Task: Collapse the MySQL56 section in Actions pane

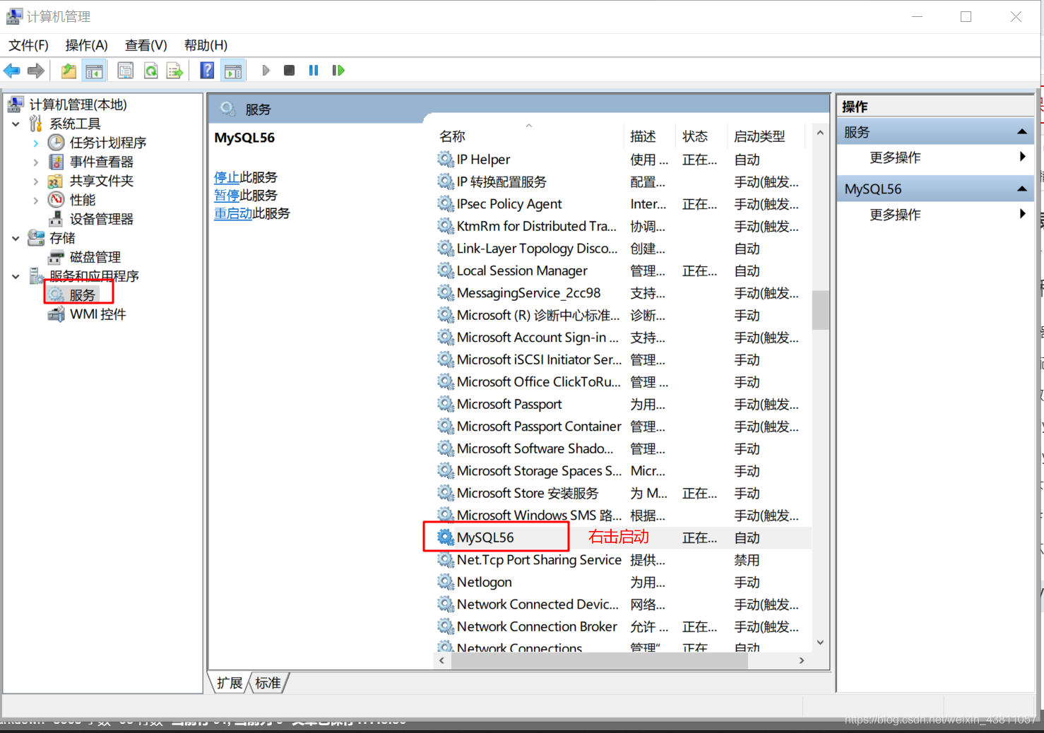Action: (1021, 189)
